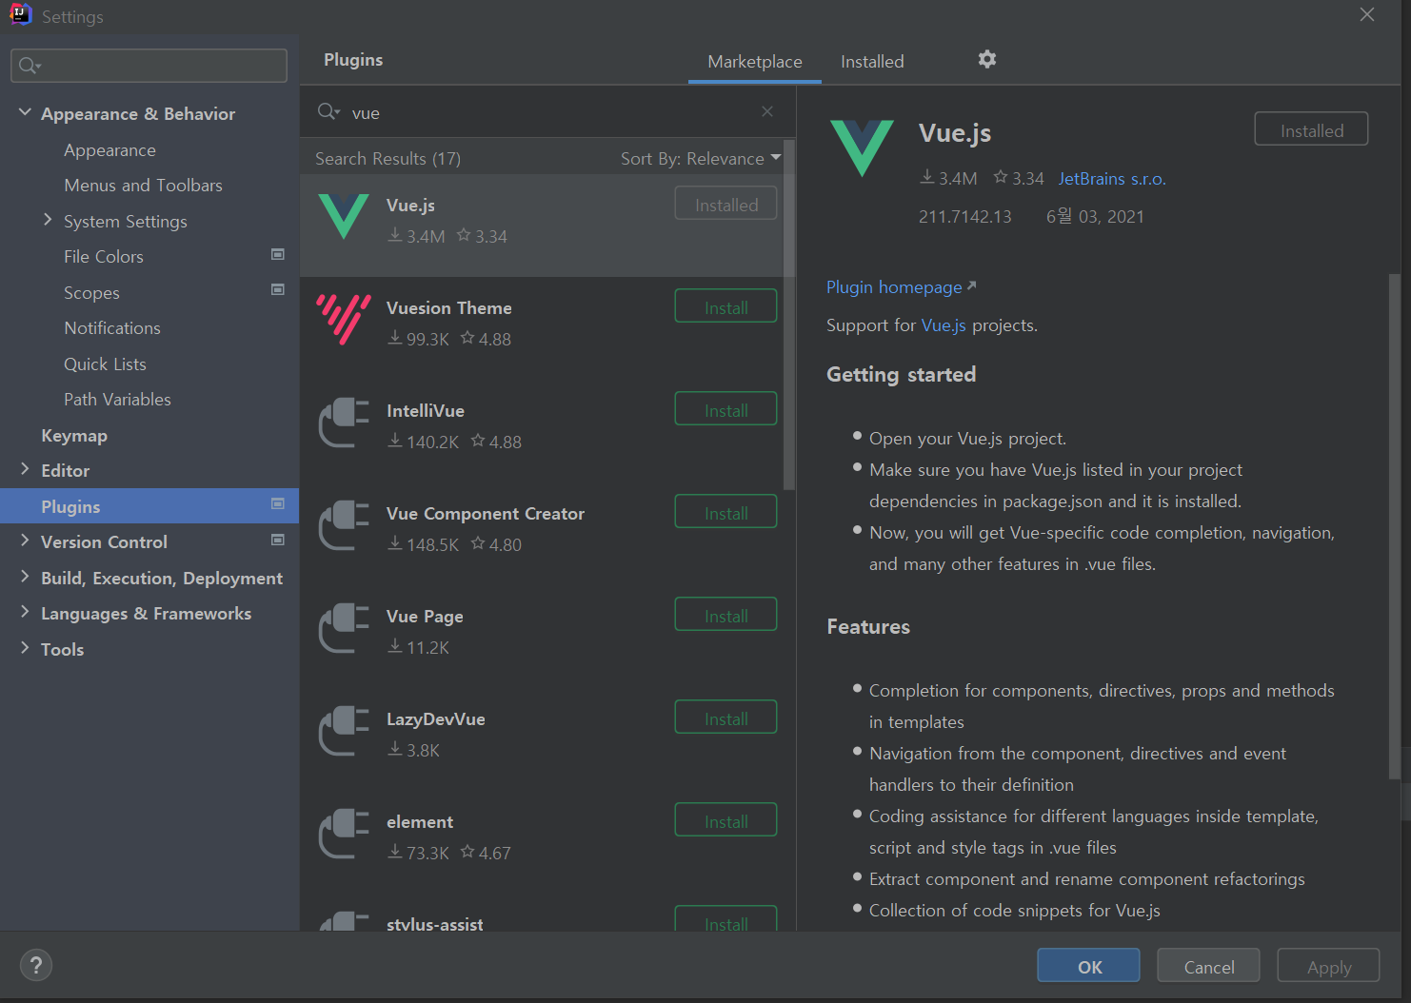Switch to the Installed tab
Screen dimensions: 1411x1003
[x=872, y=62]
